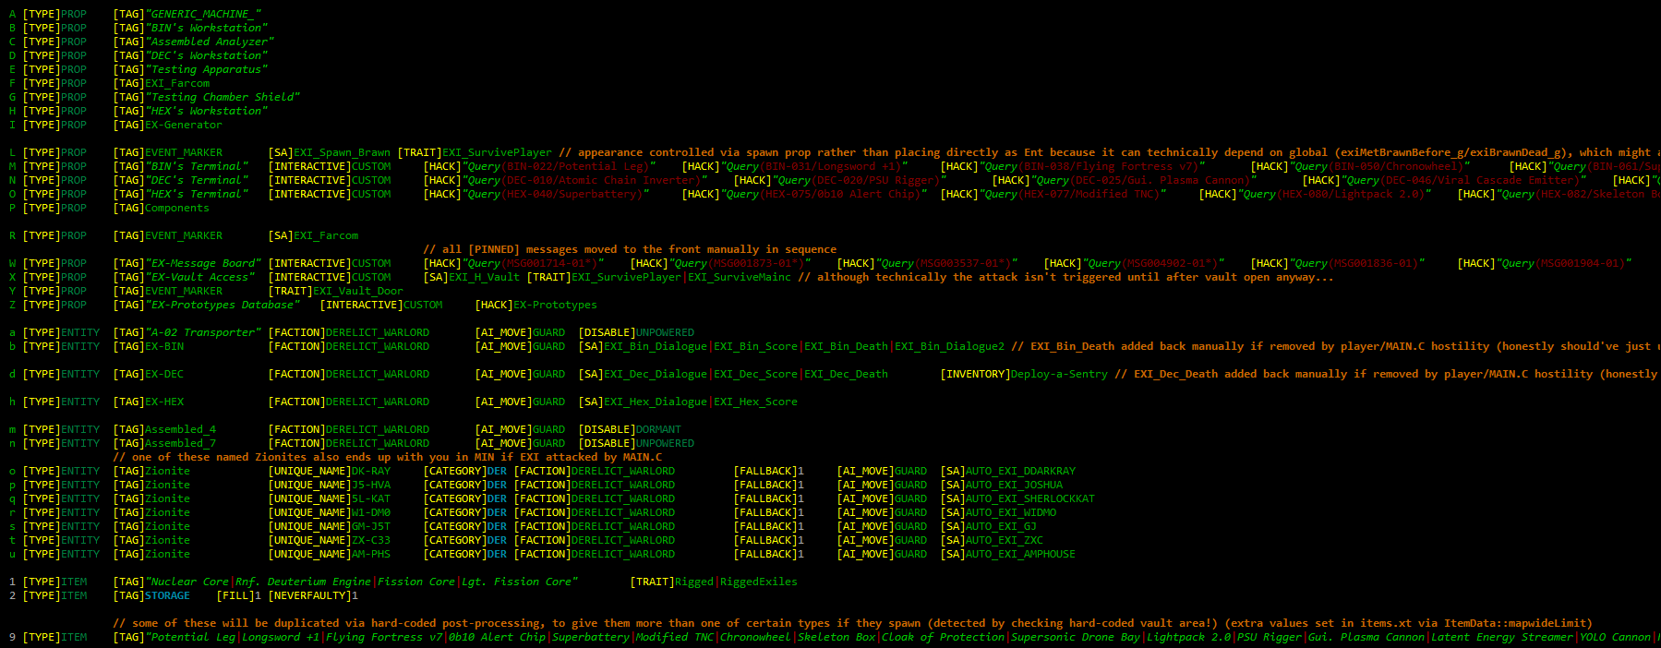
Task: Select "EX-Message Board" tag text
Action: pos(203,263)
